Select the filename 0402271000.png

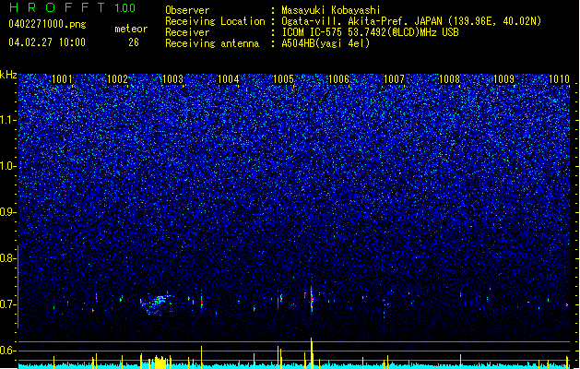tap(47, 24)
